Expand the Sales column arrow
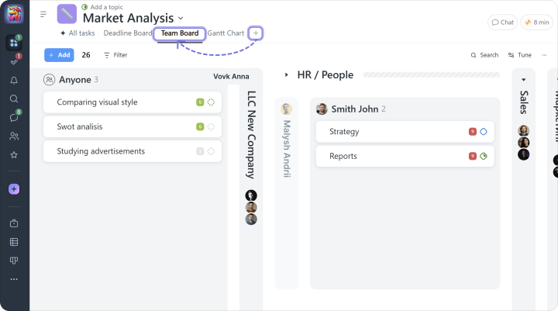Screen dimensions: 558x311 (523, 80)
